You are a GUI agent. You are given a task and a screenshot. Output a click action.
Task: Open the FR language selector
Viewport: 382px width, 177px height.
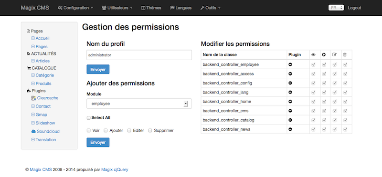(x=336, y=8)
